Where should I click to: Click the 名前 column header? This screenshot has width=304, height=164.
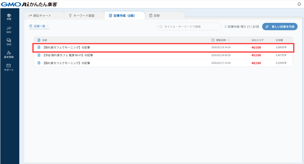[x=44, y=40]
